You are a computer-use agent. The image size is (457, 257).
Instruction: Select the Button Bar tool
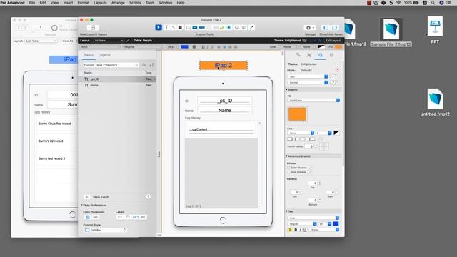pyautogui.click(x=201, y=27)
